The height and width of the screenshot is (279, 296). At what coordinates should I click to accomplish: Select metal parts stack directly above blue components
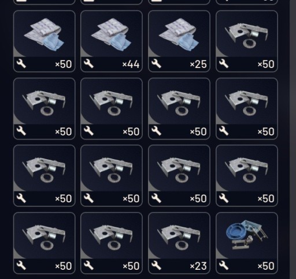click(x=247, y=176)
